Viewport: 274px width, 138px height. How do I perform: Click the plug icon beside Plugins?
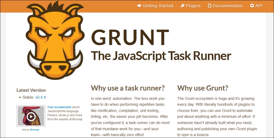coord(183,6)
